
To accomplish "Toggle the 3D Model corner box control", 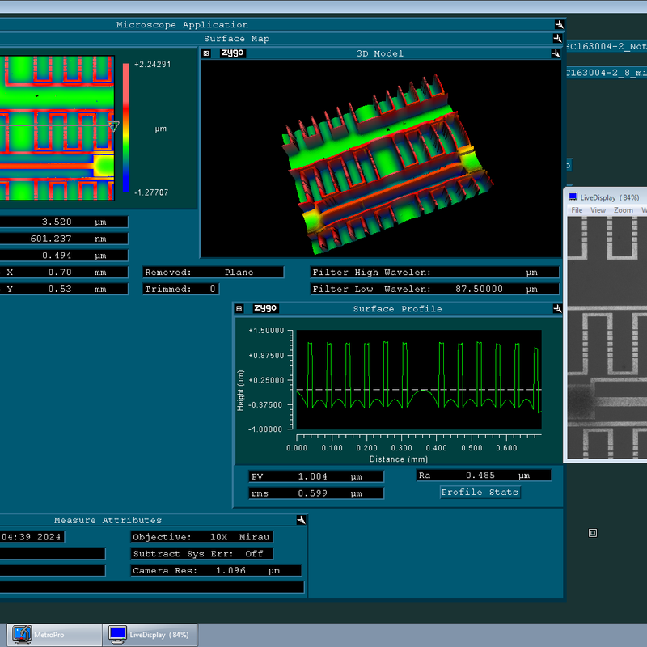I will pos(206,53).
